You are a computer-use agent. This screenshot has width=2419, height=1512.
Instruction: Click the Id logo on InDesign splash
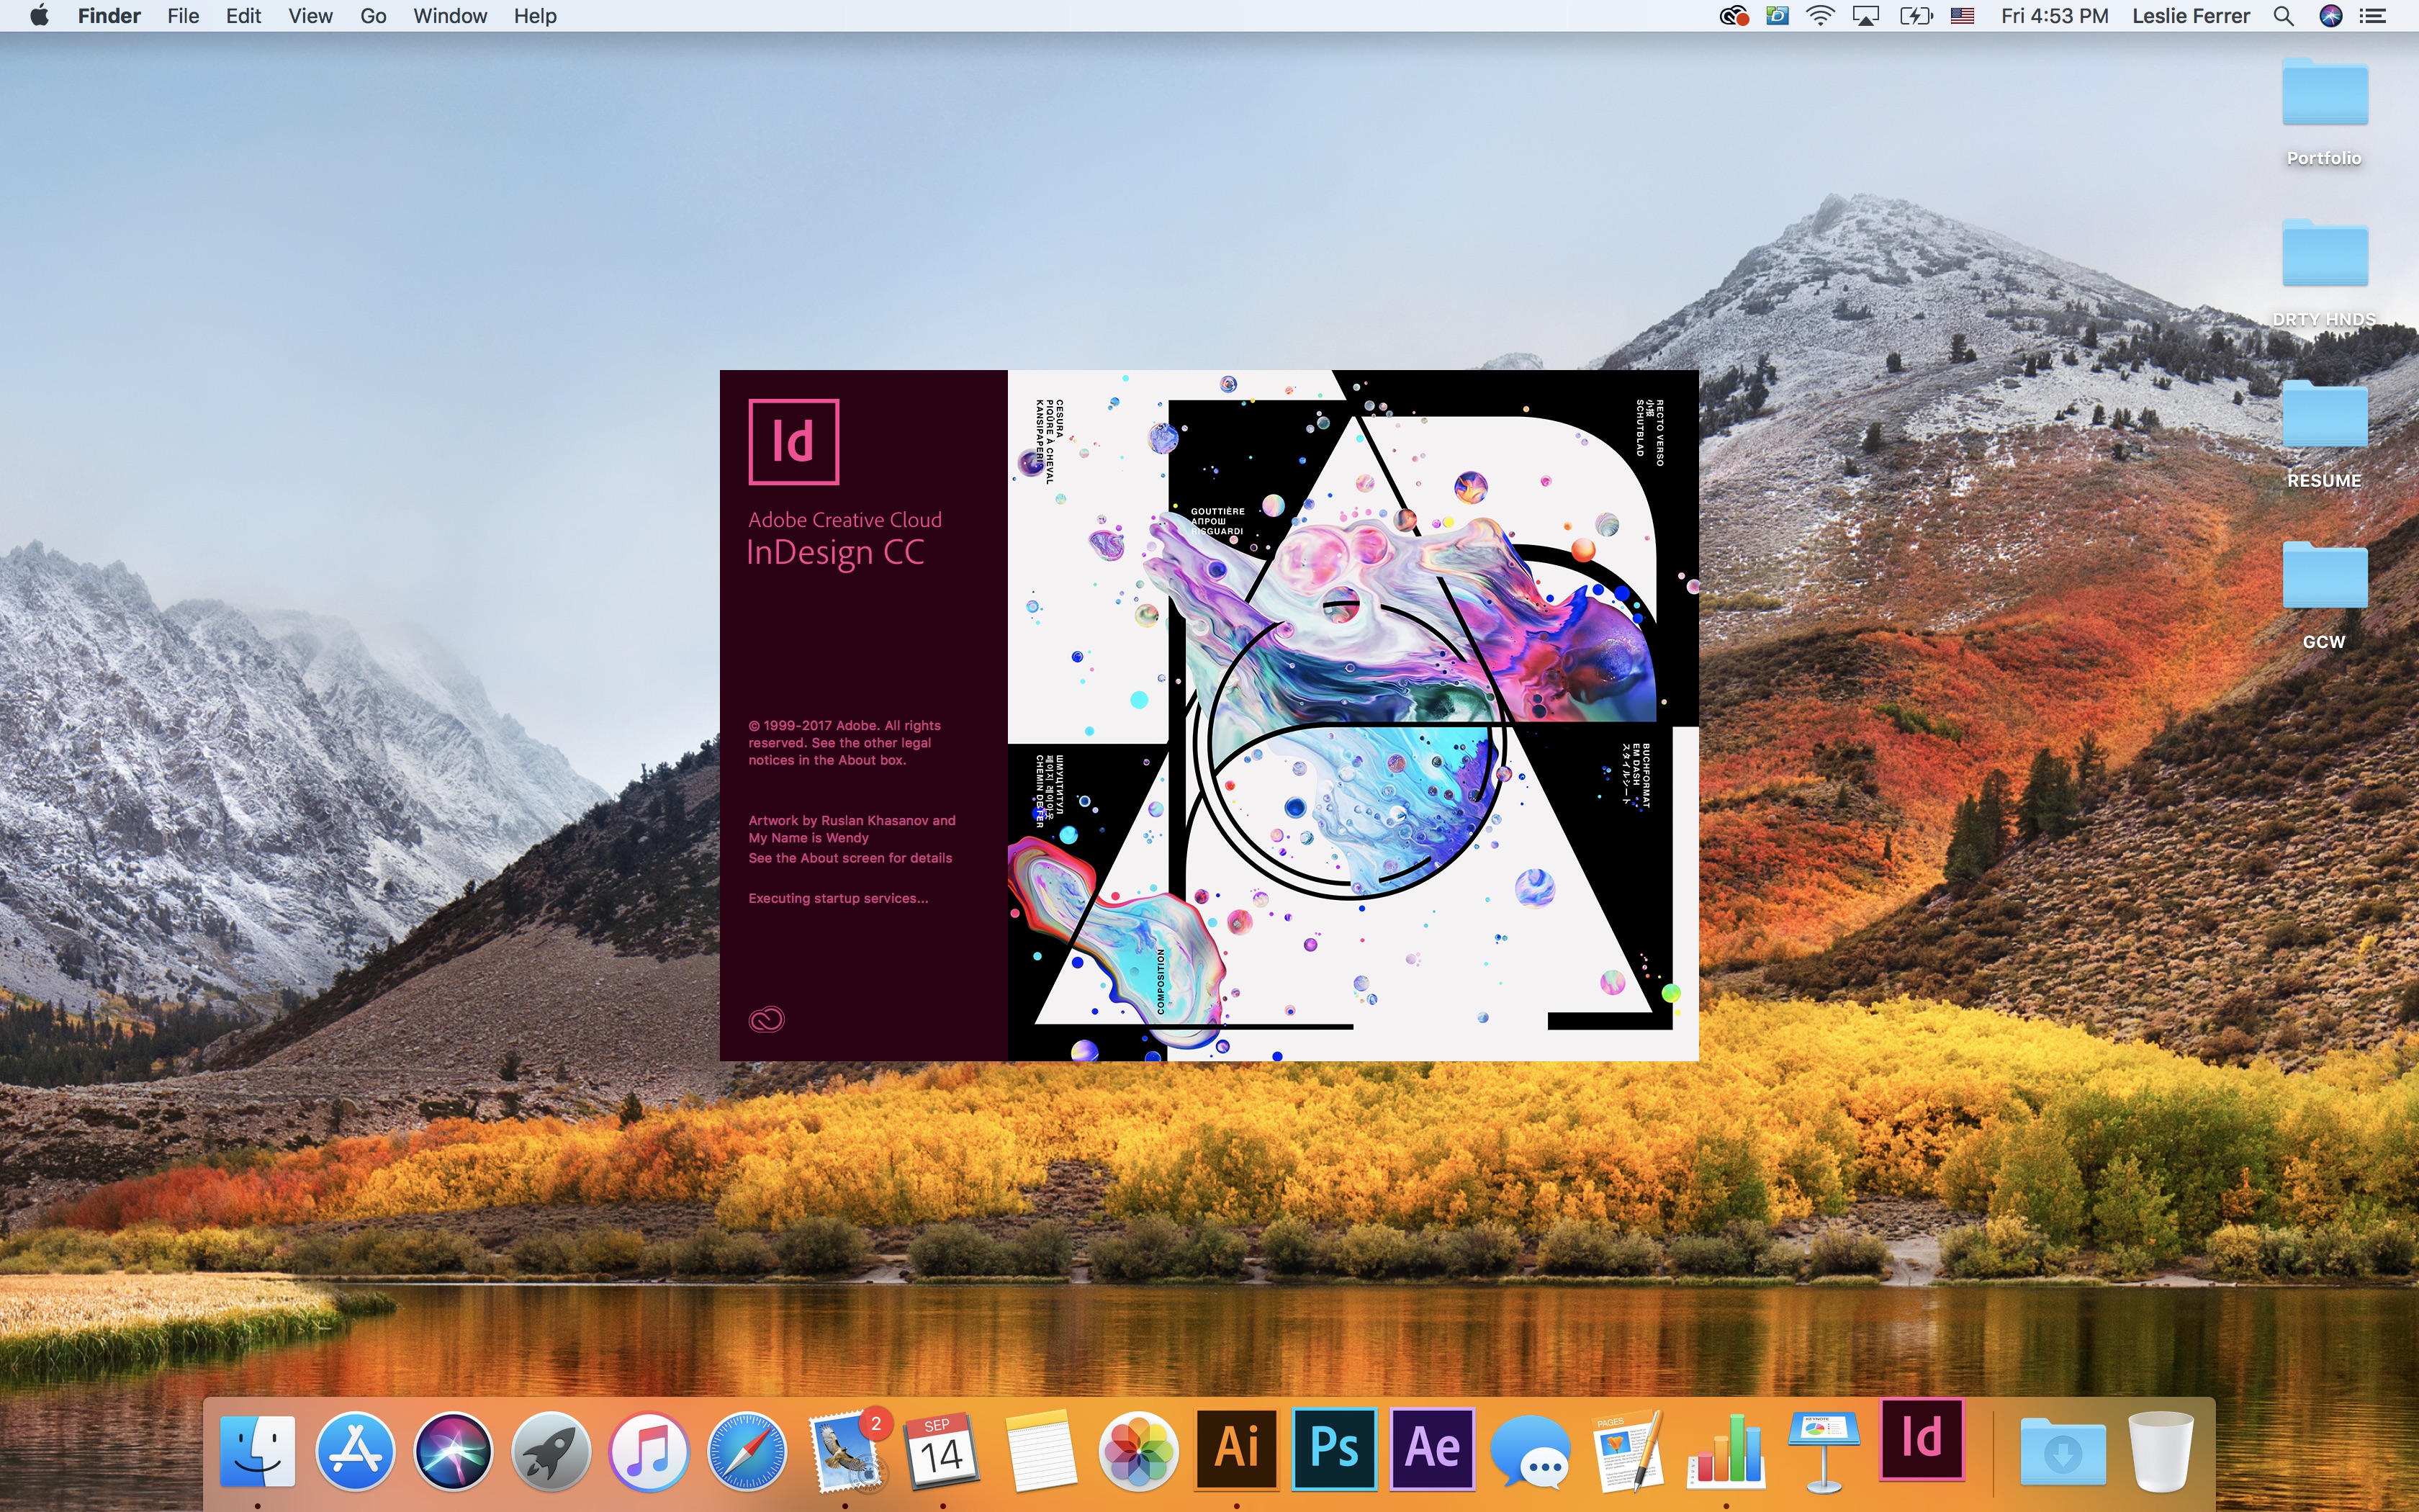click(793, 441)
